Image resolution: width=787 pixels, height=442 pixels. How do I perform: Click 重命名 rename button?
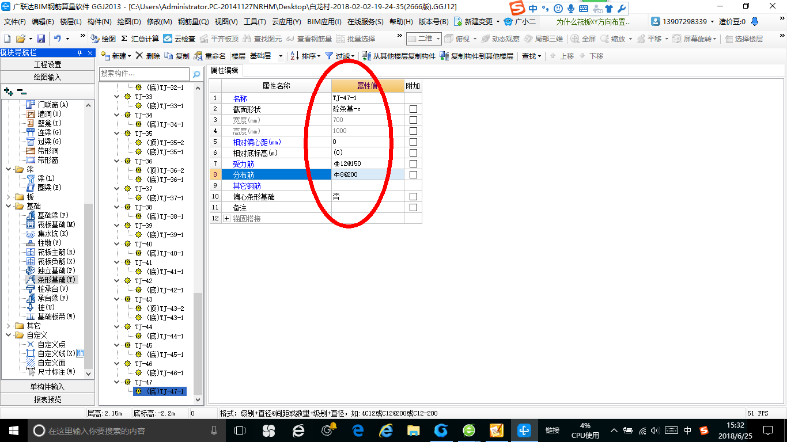(210, 56)
